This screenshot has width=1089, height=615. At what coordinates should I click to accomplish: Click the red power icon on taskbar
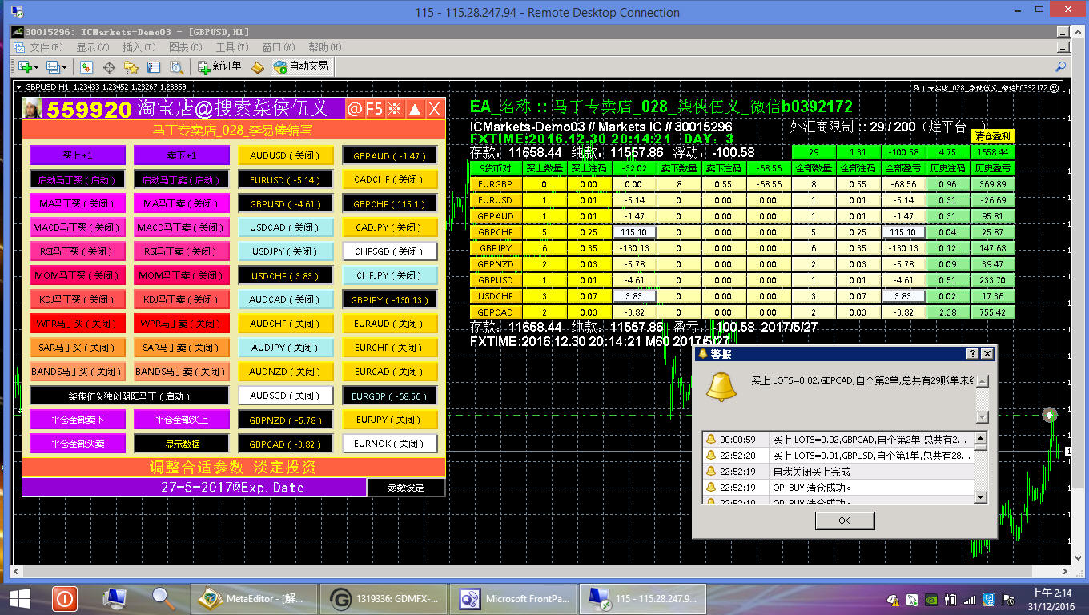[64, 597]
